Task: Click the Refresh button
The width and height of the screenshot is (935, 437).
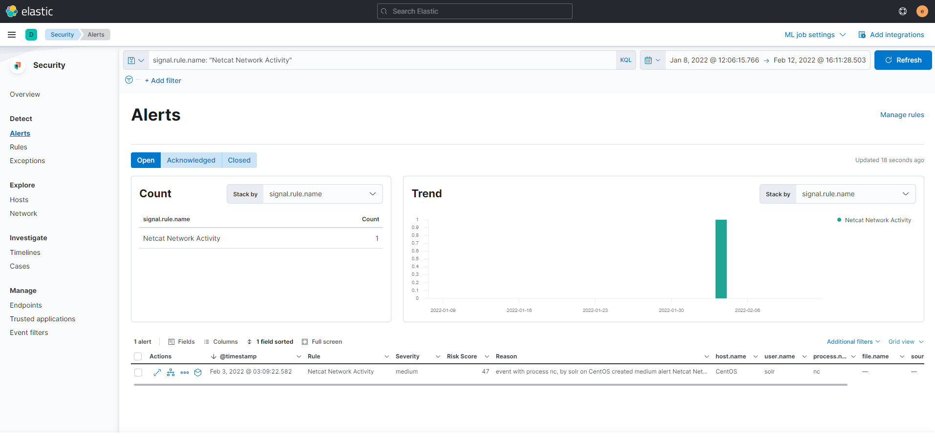Action: [x=903, y=60]
